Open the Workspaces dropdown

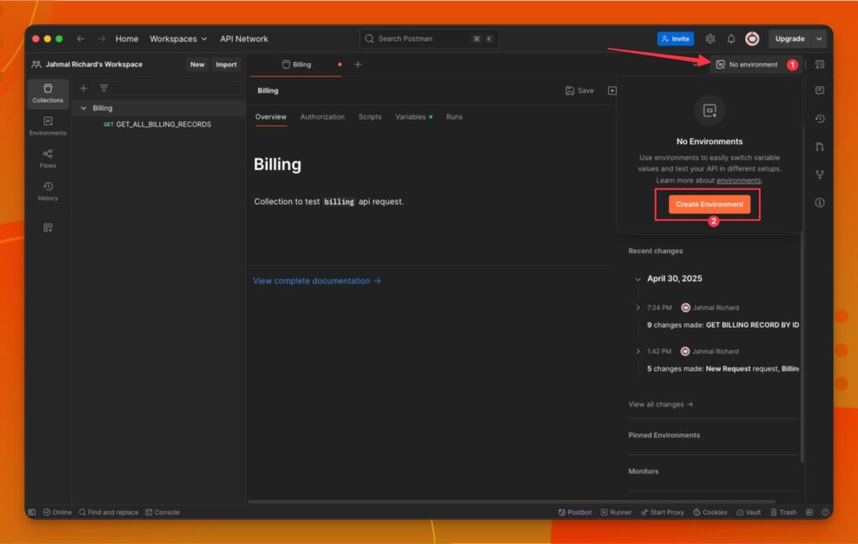178,39
